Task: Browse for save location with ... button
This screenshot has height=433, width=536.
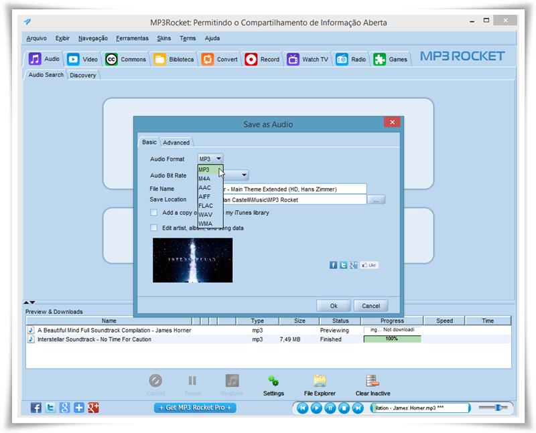Action: pyautogui.click(x=376, y=199)
